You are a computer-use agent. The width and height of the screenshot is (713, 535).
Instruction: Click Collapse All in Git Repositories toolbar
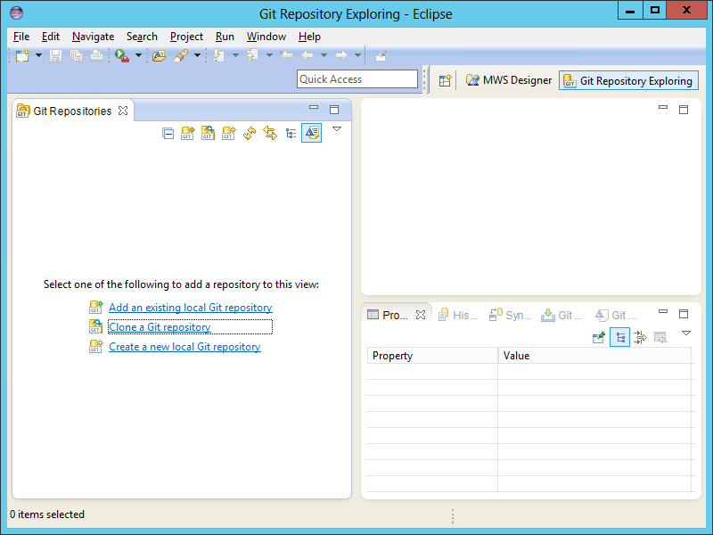[x=168, y=134]
